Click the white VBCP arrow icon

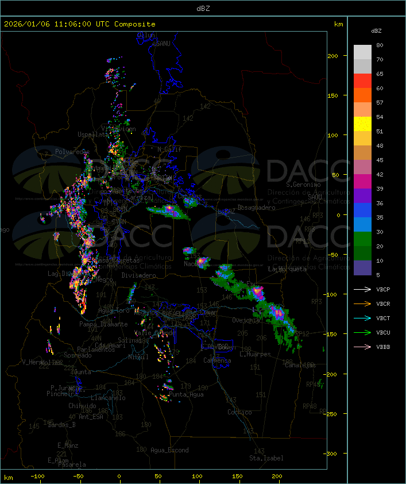(x=362, y=290)
